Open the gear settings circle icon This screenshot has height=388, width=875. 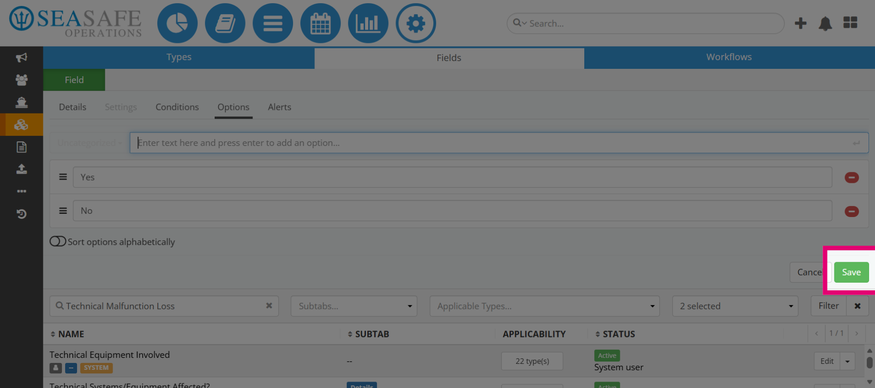click(x=416, y=23)
